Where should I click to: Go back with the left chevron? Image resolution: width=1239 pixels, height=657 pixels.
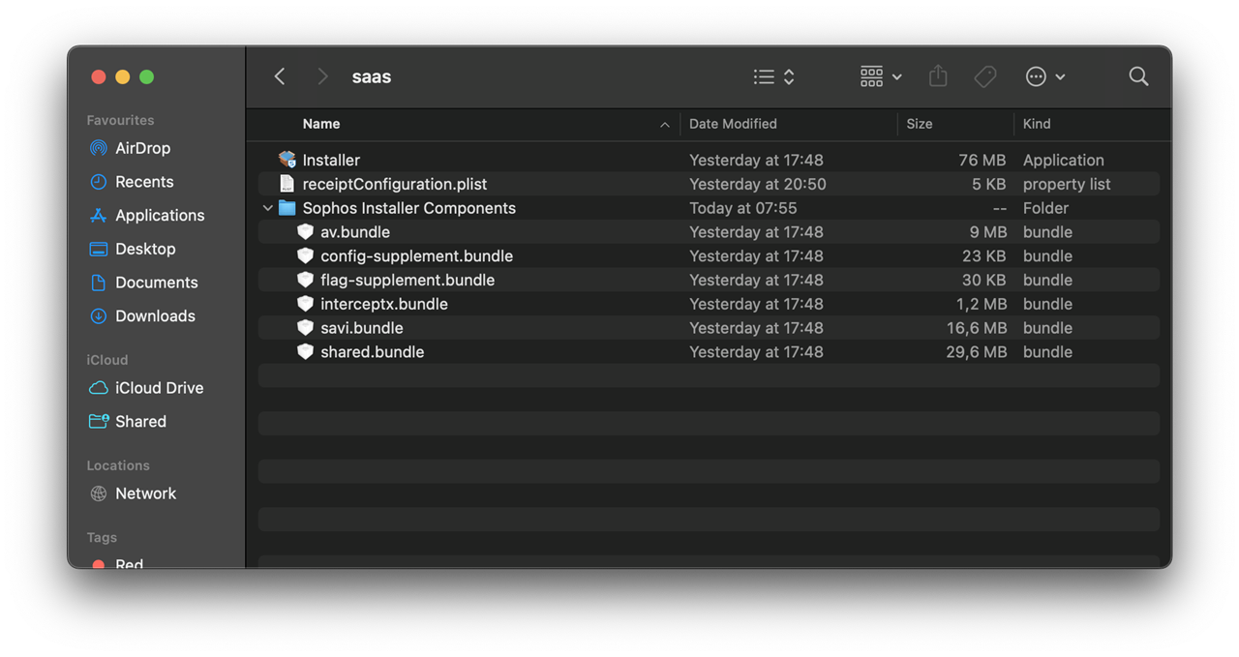pos(280,76)
